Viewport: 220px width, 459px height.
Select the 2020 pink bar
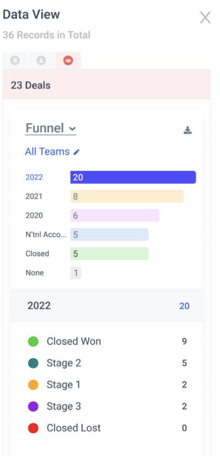point(115,216)
